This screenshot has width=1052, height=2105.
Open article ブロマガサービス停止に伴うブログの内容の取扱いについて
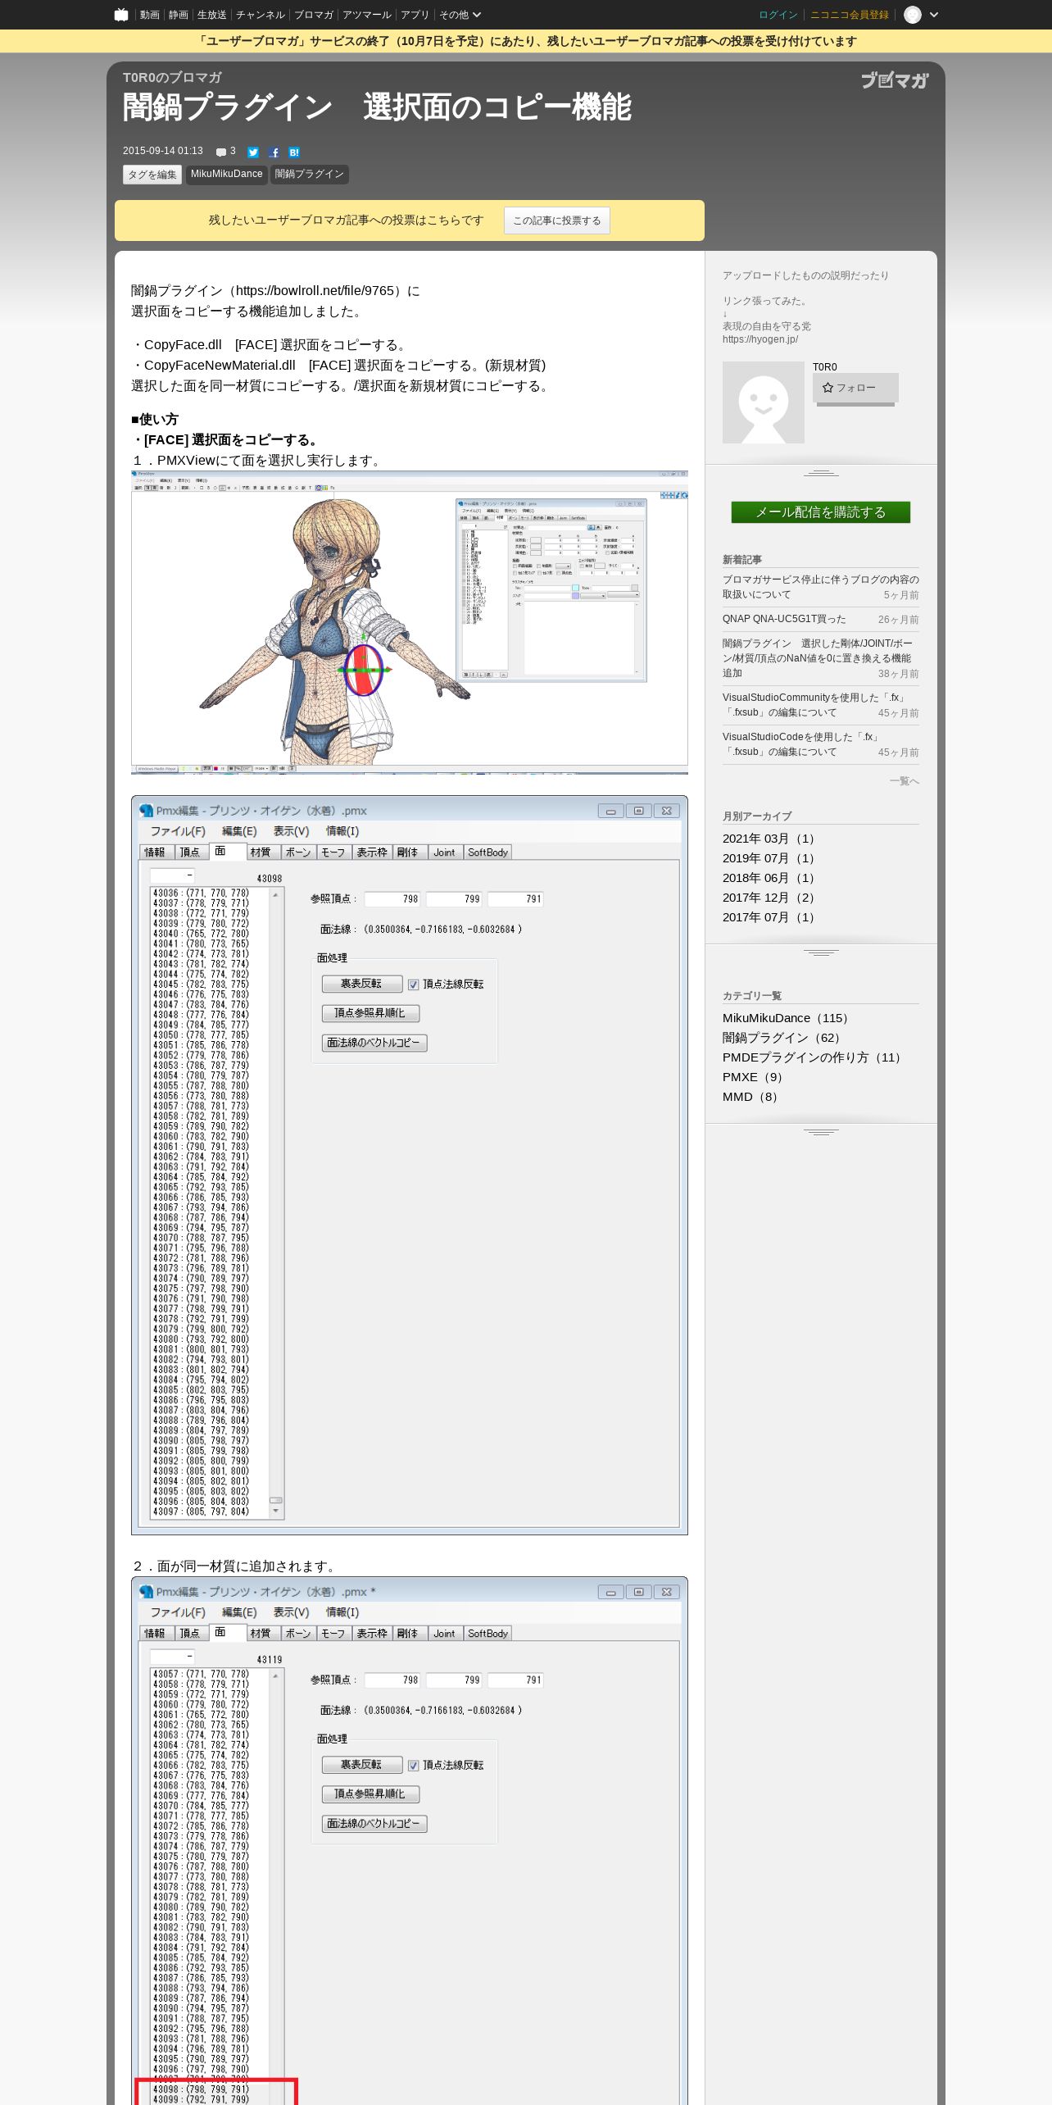click(821, 587)
